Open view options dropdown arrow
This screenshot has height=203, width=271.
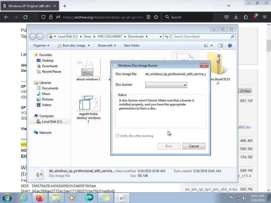click(x=211, y=45)
